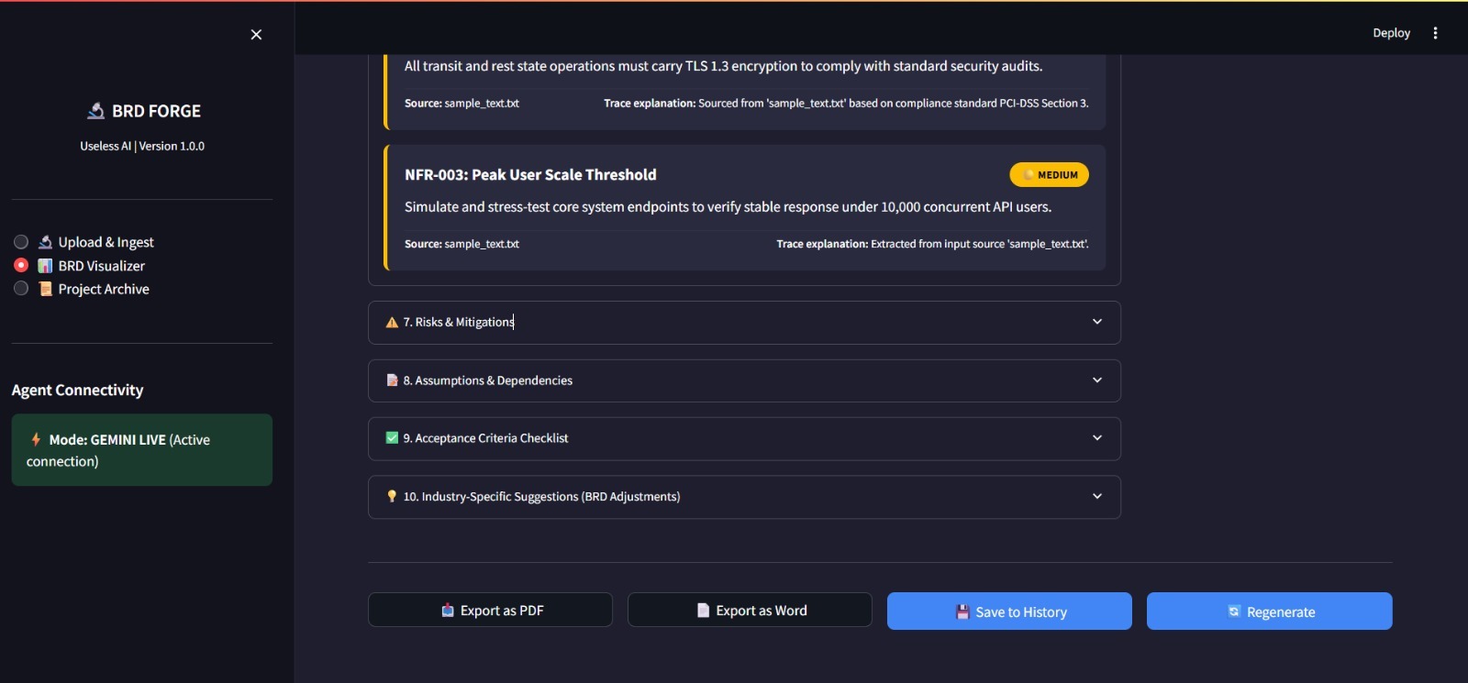This screenshot has width=1468, height=683.
Task: Click the NFR-003 Source: sample_text.txt text
Action: (x=462, y=244)
